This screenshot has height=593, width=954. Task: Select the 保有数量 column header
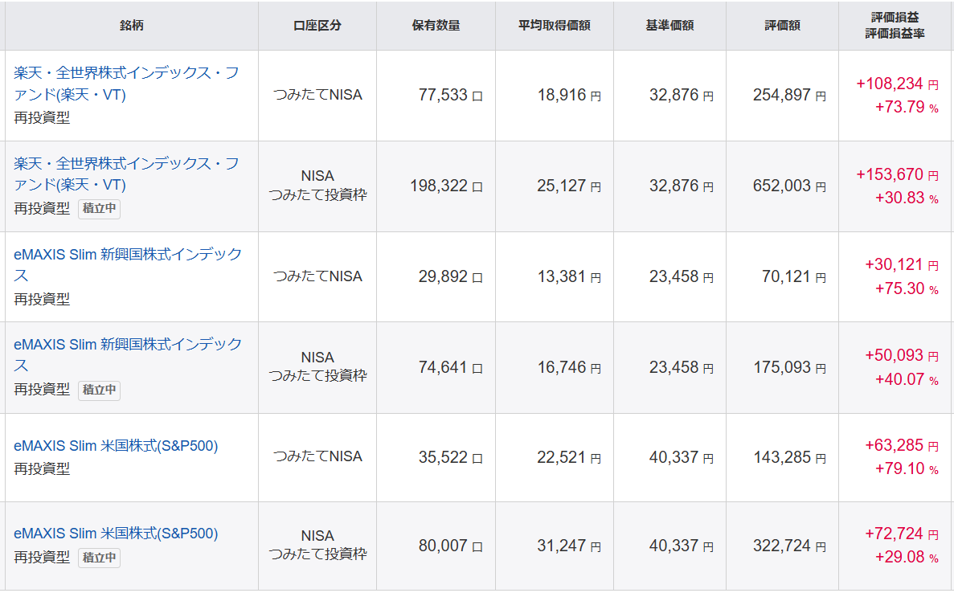(436, 25)
